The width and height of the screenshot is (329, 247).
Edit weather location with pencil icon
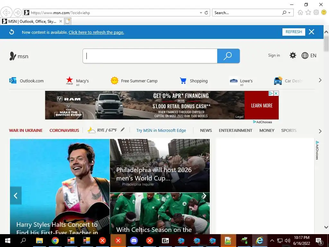coord(122,130)
